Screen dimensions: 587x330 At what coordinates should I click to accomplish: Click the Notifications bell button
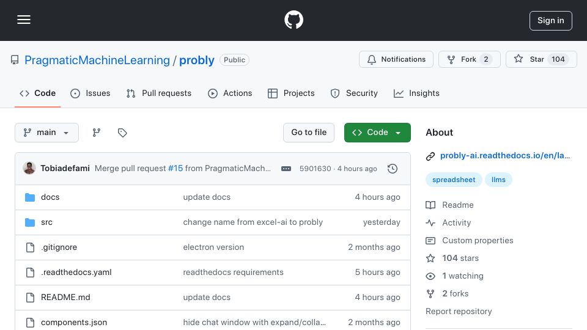396,59
